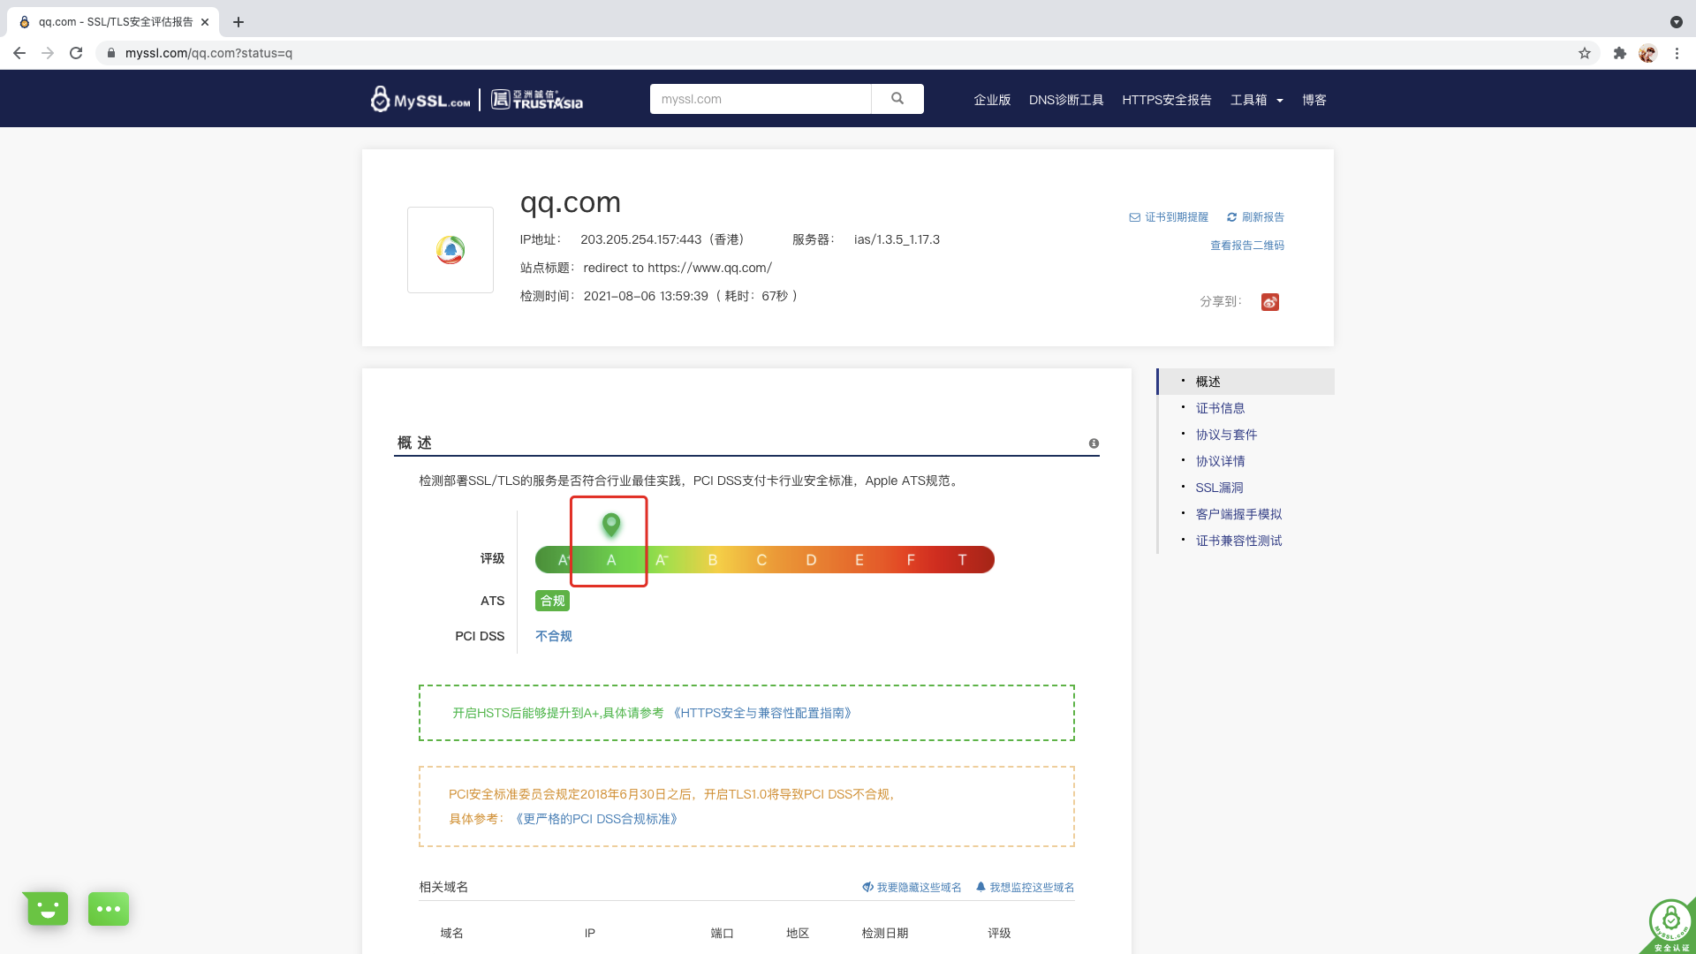The width and height of the screenshot is (1696, 954).
Task: Bookmark this page with star icon
Action: click(x=1585, y=53)
